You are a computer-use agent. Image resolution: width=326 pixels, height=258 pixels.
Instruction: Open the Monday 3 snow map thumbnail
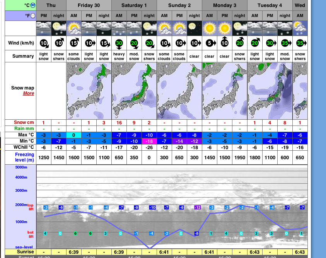pyautogui.click(x=225, y=91)
